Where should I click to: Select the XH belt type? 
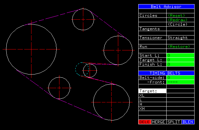152,109
